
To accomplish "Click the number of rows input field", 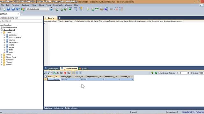I will pos(201,73).
